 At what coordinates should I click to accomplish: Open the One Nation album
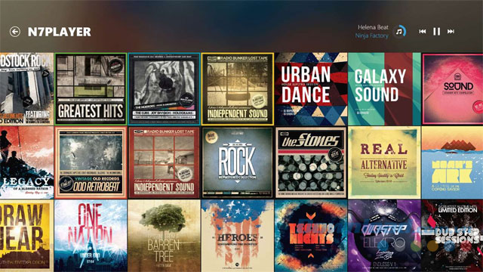click(x=91, y=236)
